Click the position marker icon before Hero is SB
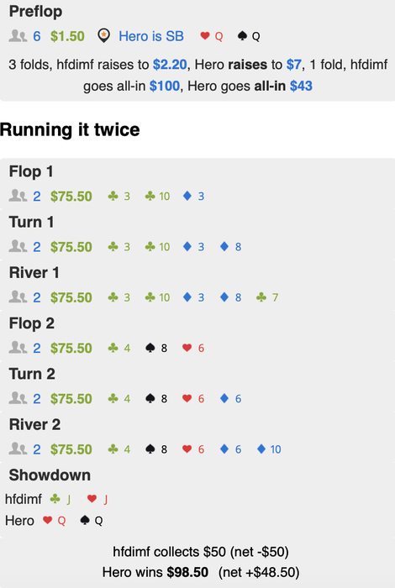 coord(103,36)
